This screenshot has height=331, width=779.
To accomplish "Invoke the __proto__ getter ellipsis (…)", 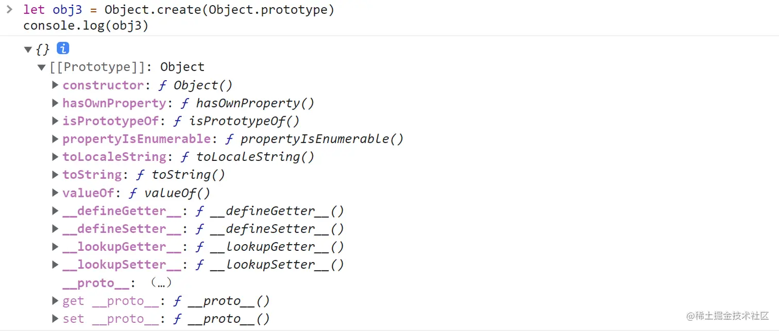I will tap(160, 283).
